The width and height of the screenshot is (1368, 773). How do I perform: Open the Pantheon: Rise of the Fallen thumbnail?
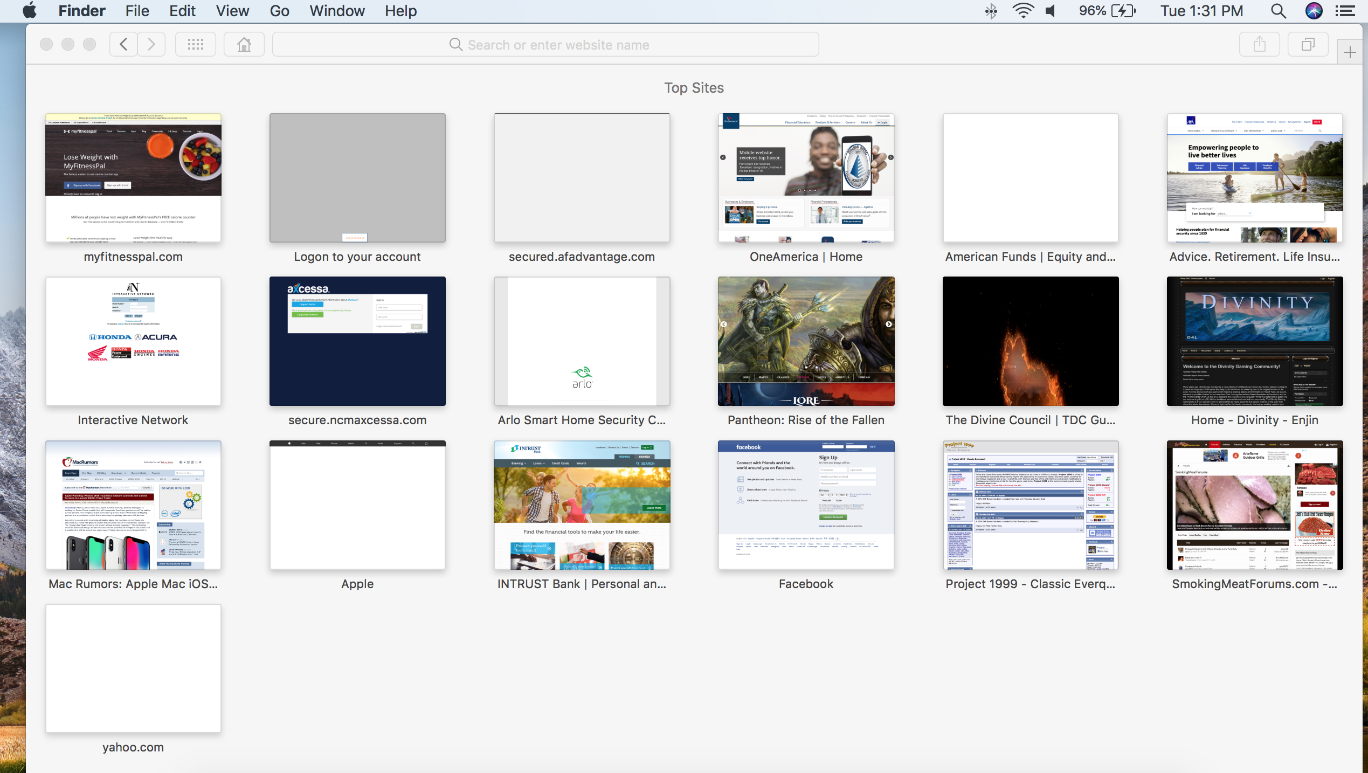click(x=806, y=341)
